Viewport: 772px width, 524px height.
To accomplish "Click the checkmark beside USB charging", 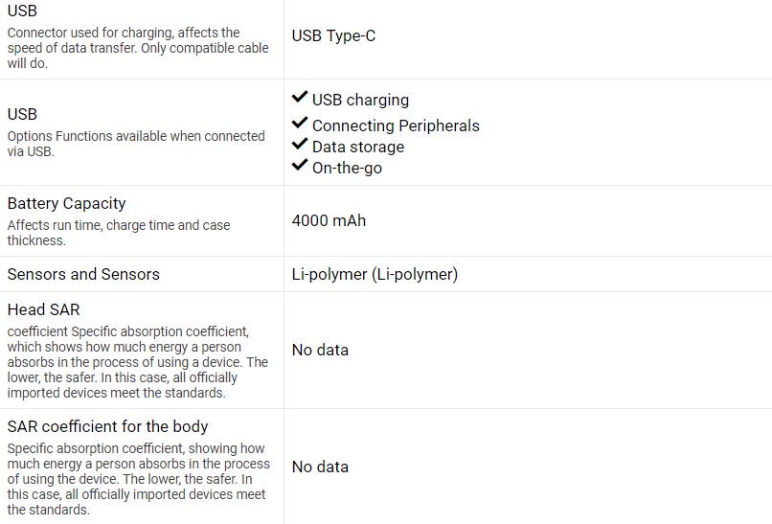I will pos(300,98).
